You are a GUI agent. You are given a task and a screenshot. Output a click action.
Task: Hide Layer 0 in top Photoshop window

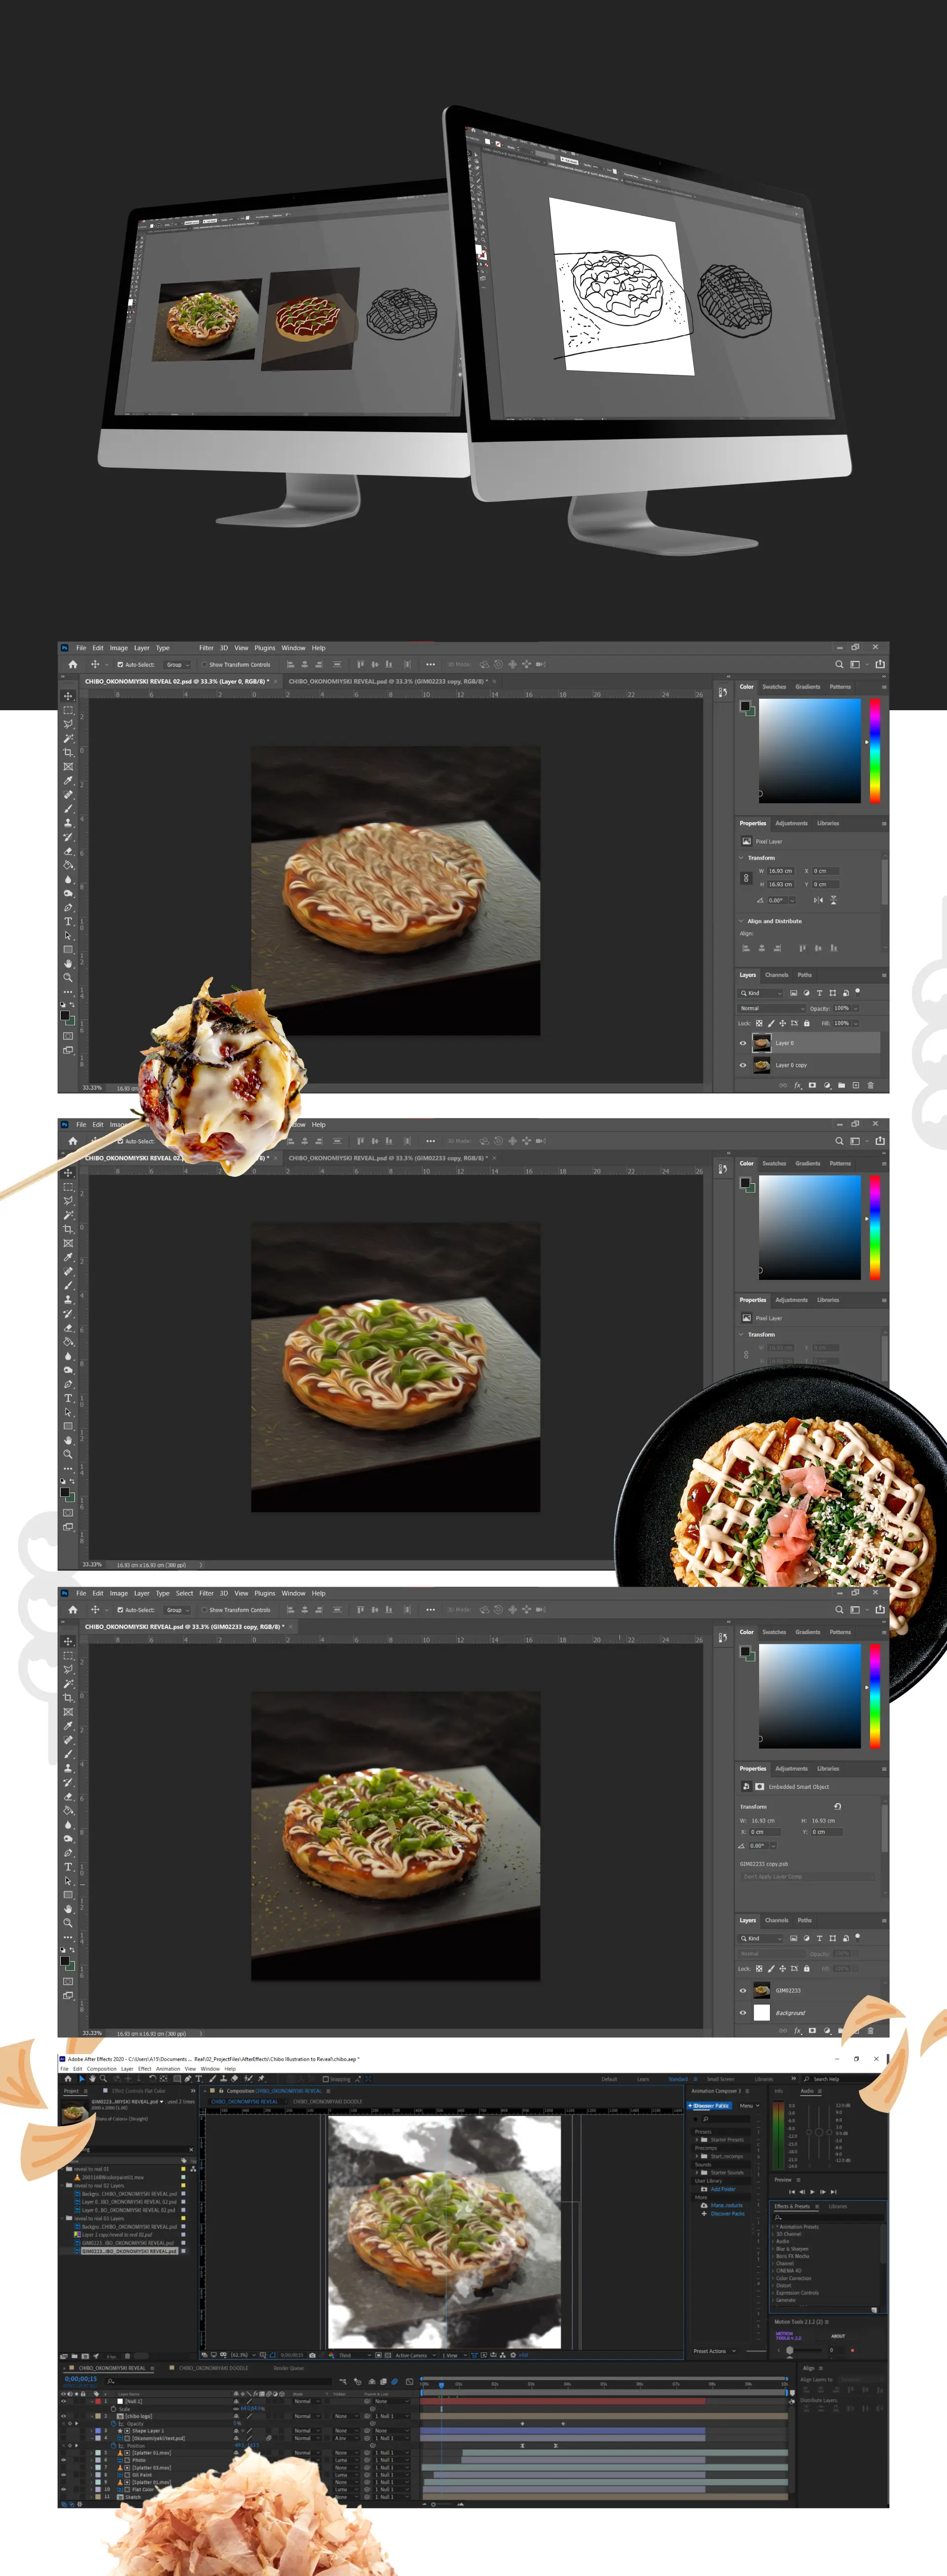click(x=742, y=1043)
